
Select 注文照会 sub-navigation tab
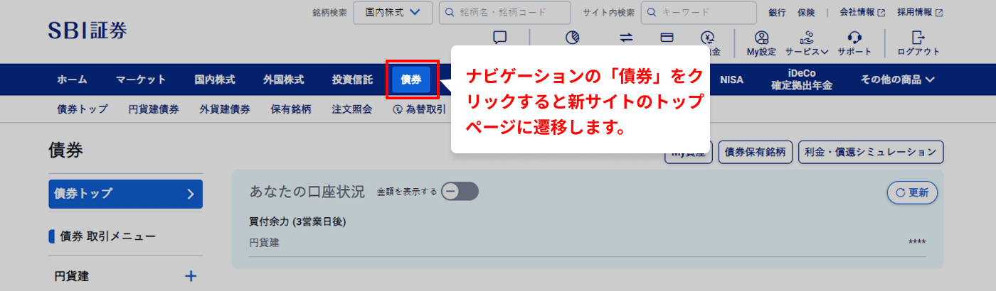[351, 109]
